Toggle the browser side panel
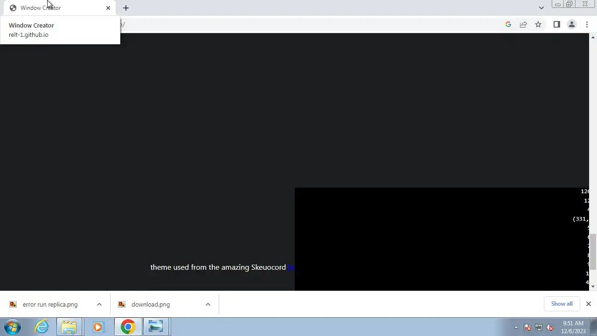 (556, 24)
